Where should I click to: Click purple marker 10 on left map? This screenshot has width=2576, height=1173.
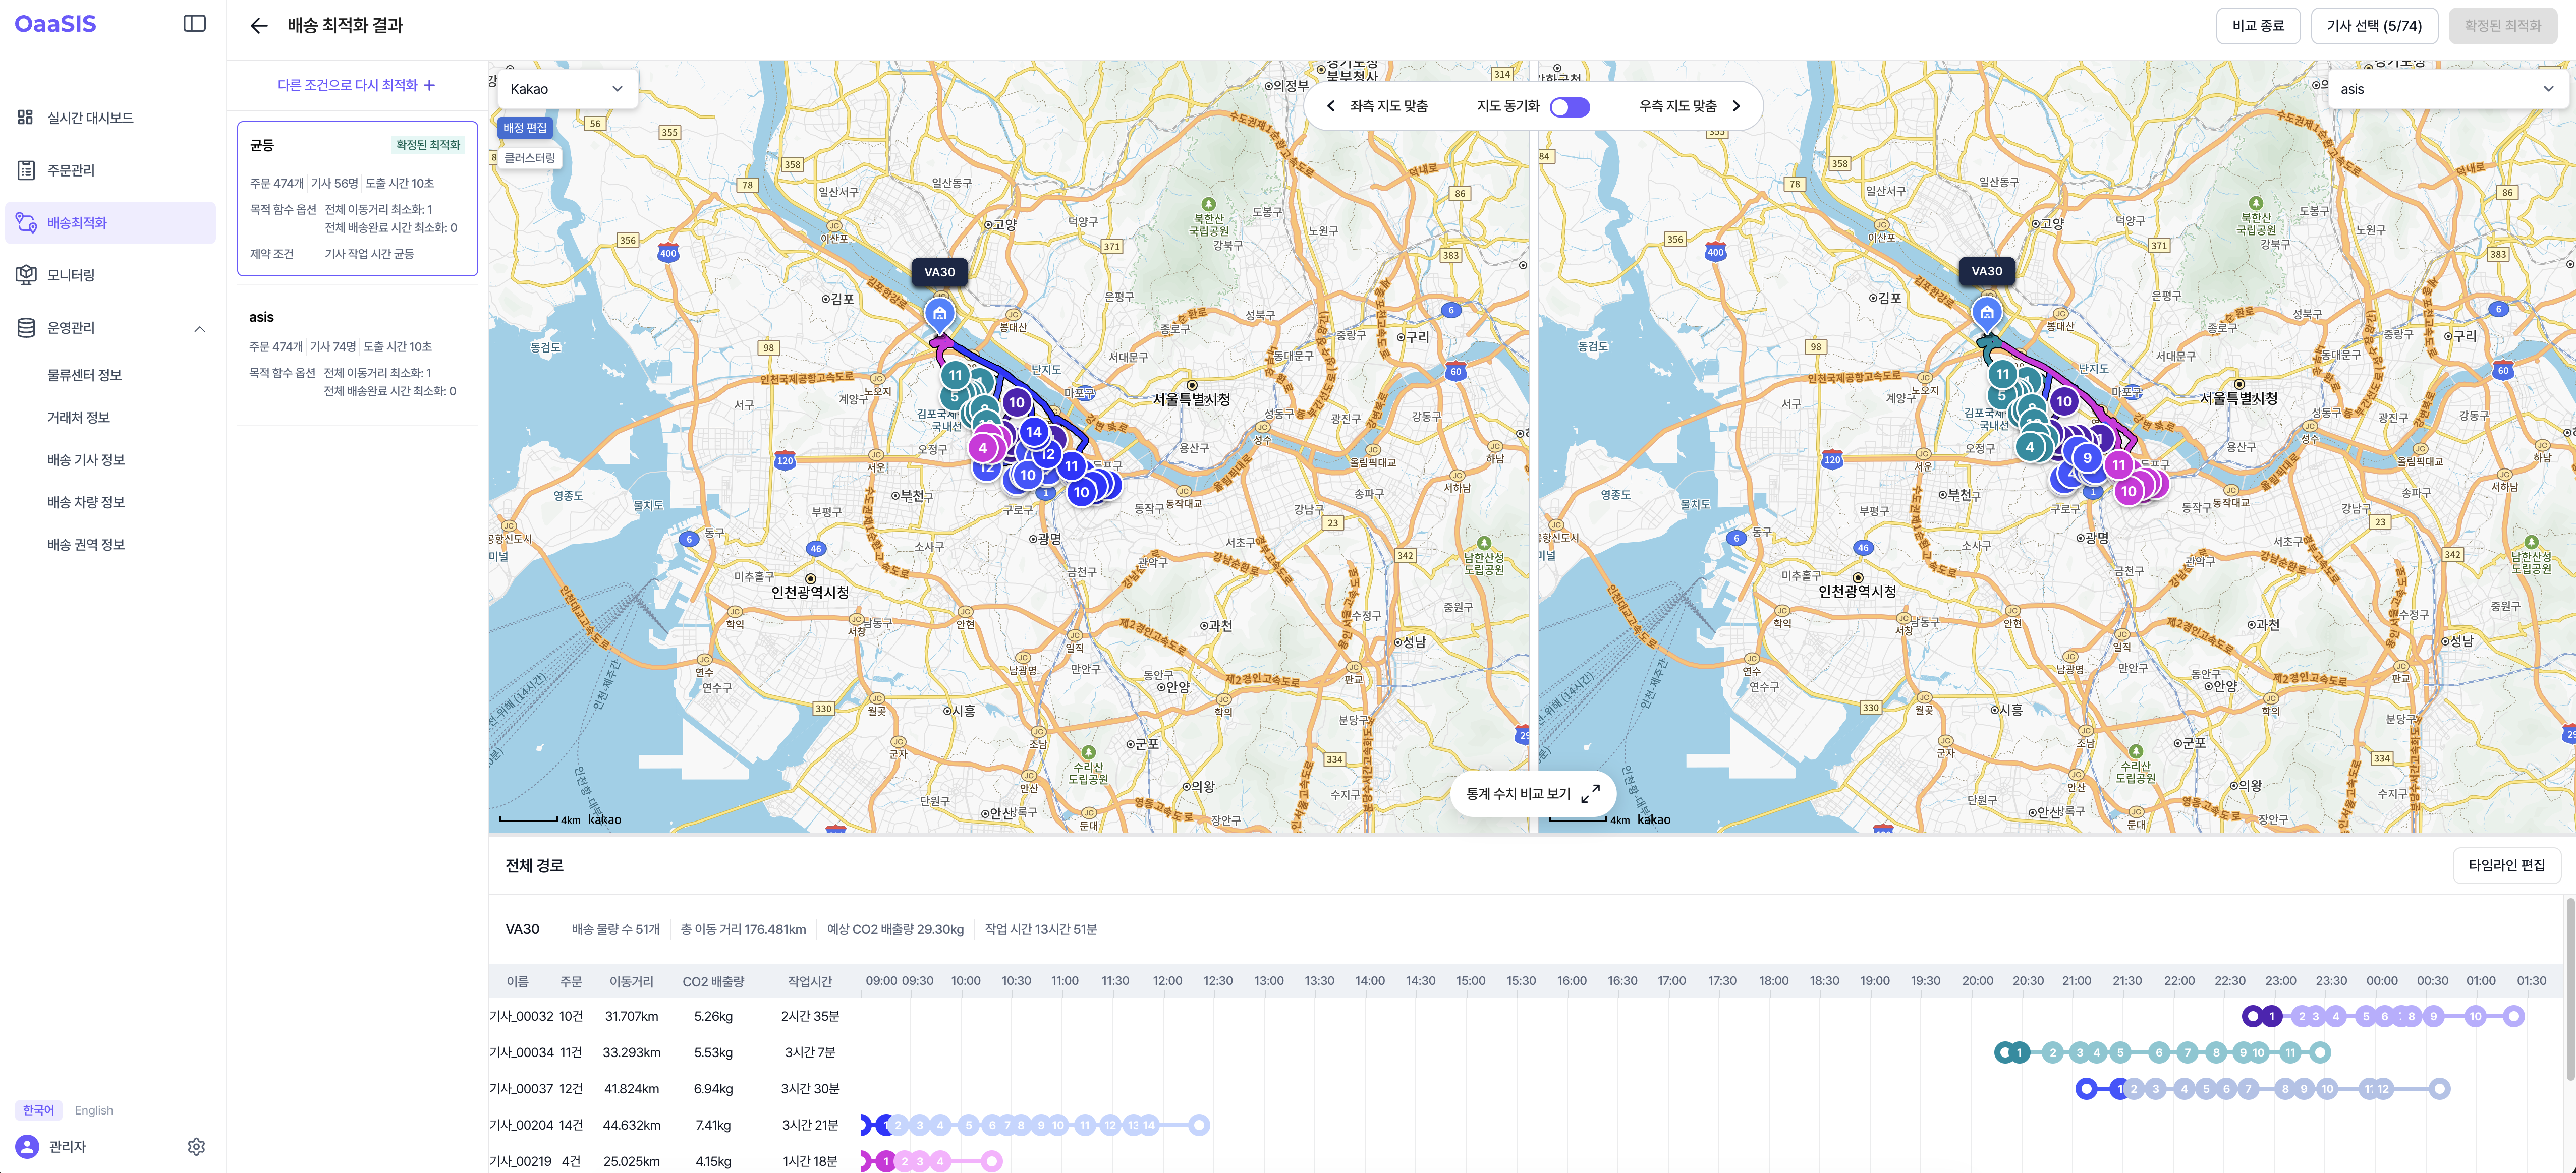[1016, 403]
